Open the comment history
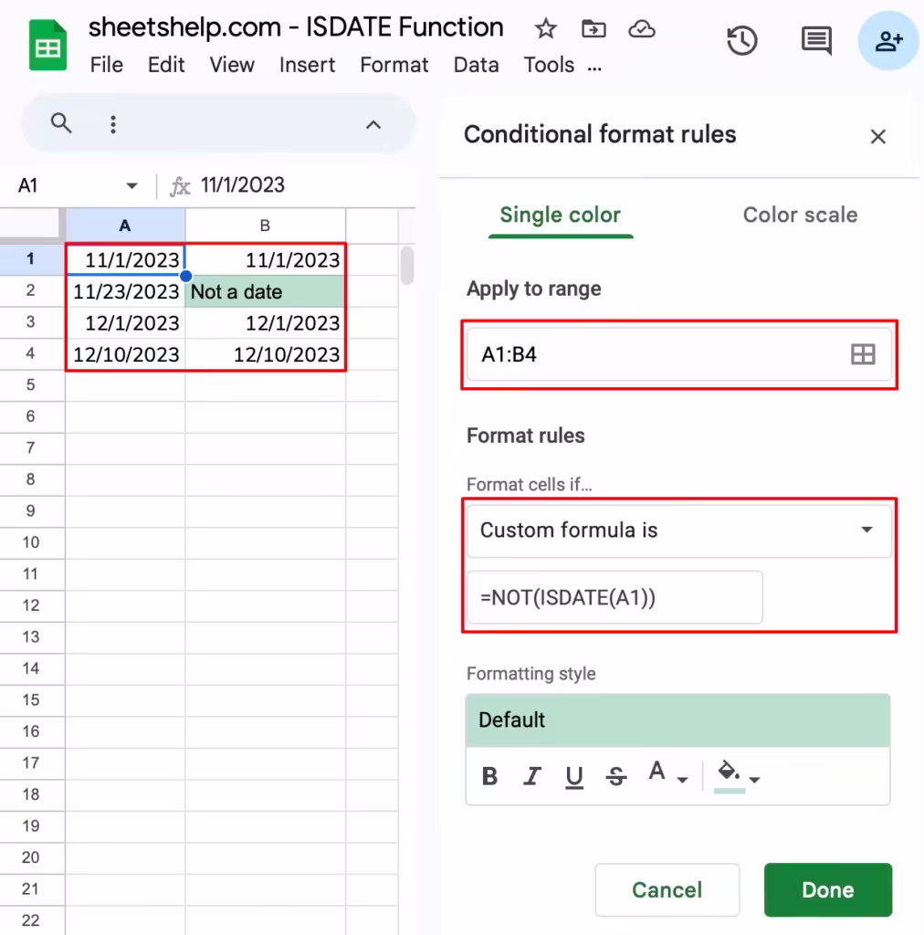924x935 pixels. (x=815, y=40)
